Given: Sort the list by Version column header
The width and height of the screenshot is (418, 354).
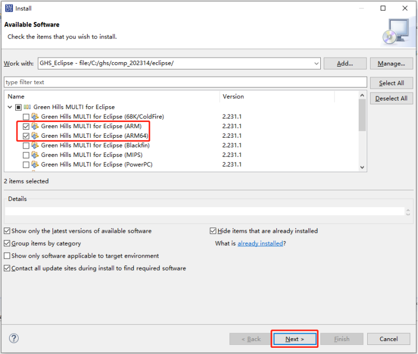Looking at the screenshot, I should (x=277, y=97).
